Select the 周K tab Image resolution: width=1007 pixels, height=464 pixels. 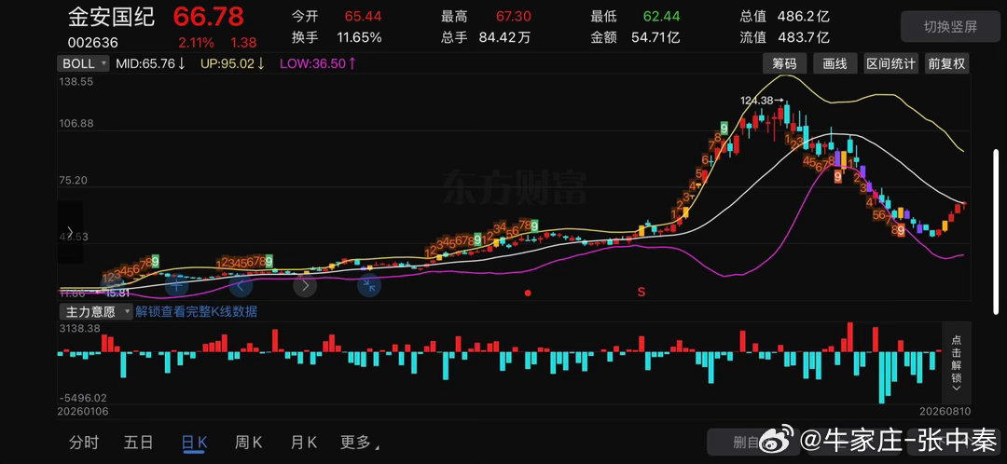[x=249, y=443]
